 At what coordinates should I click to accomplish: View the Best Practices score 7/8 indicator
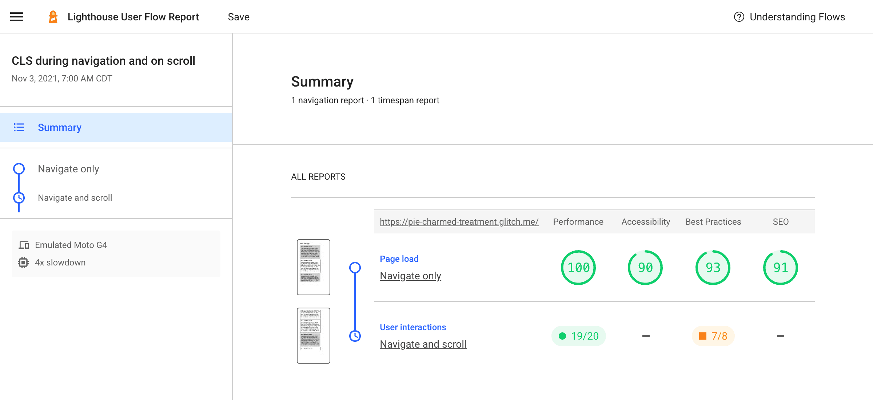(x=714, y=336)
